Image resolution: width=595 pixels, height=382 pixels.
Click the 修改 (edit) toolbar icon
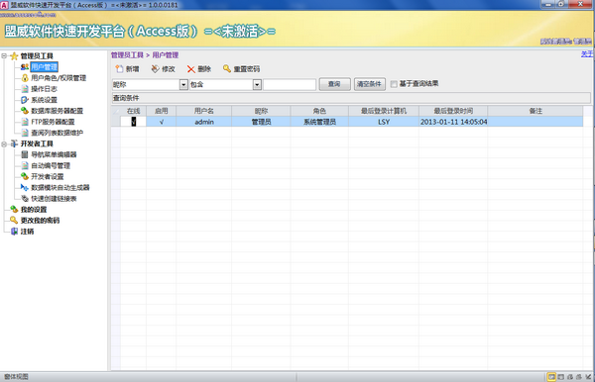(x=155, y=69)
